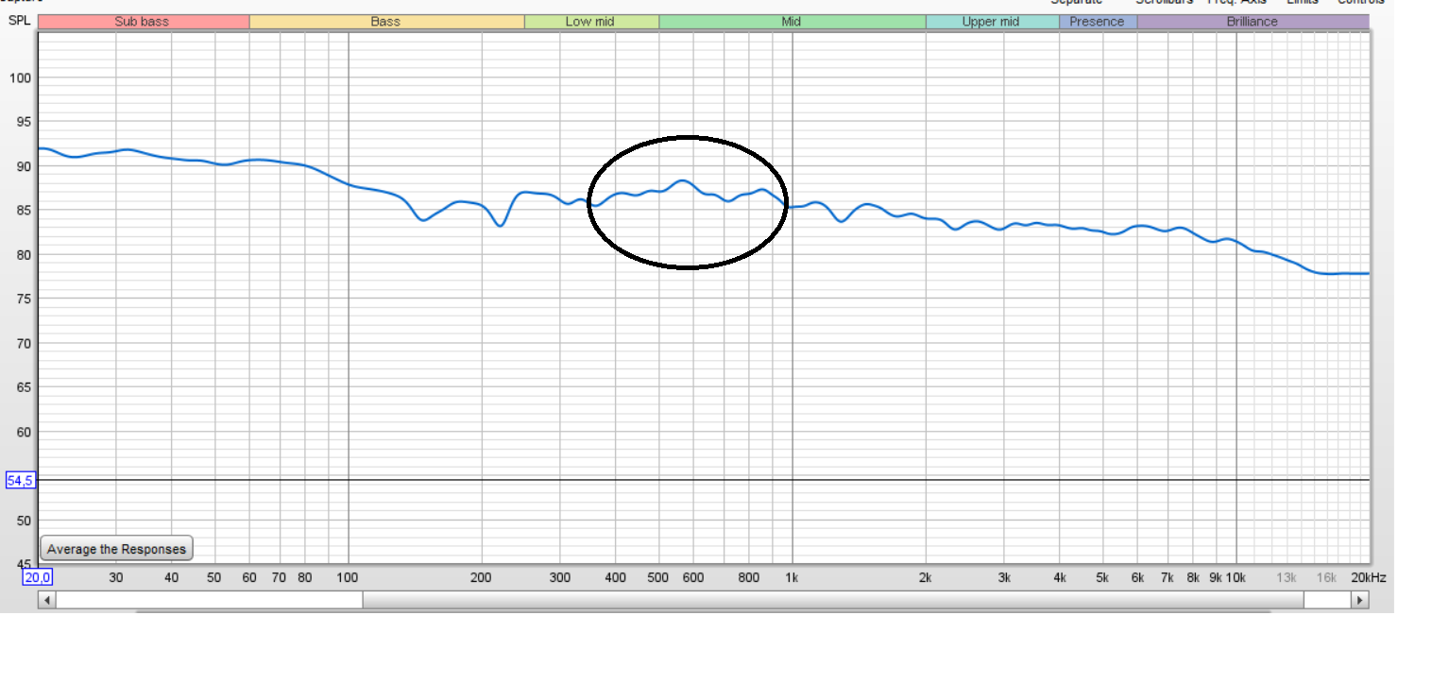1449x684 pixels.
Task: Click the 6k frequency axis label
Action: pos(1137,577)
